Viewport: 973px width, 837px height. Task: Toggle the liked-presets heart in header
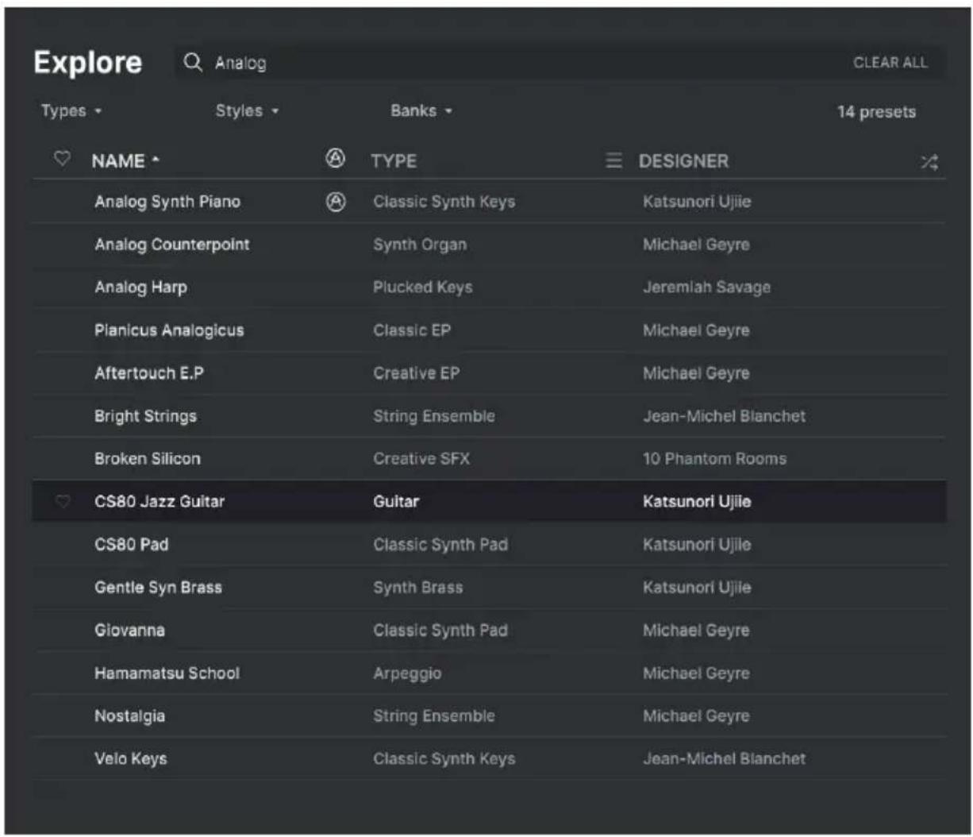[x=62, y=159]
